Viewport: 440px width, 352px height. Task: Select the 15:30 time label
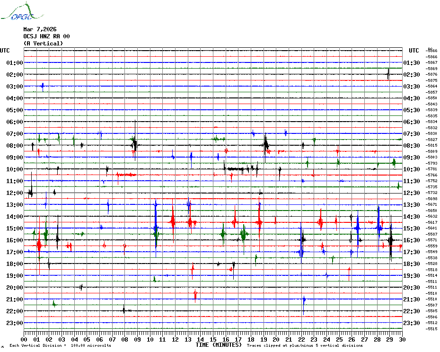[x=412, y=228]
